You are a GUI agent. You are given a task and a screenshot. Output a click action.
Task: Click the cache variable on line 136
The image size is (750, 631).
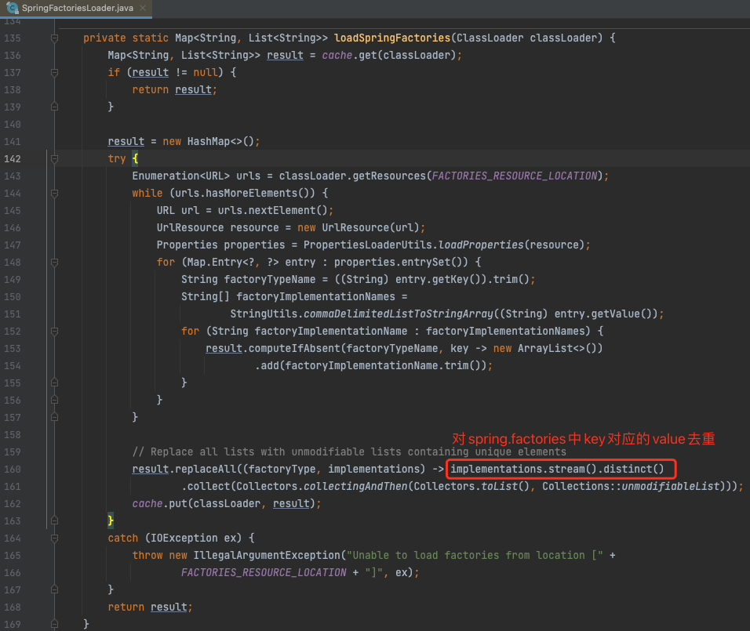point(336,54)
